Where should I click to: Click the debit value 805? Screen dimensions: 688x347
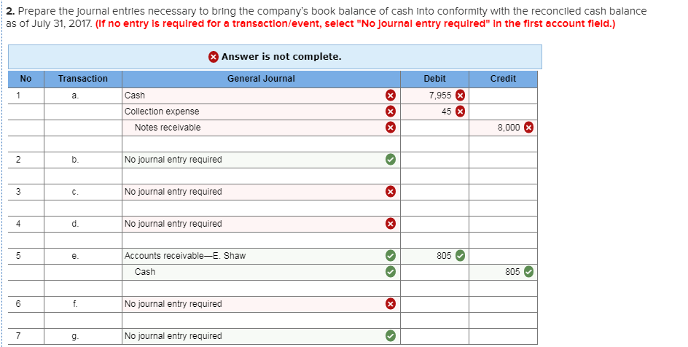tap(444, 256)
